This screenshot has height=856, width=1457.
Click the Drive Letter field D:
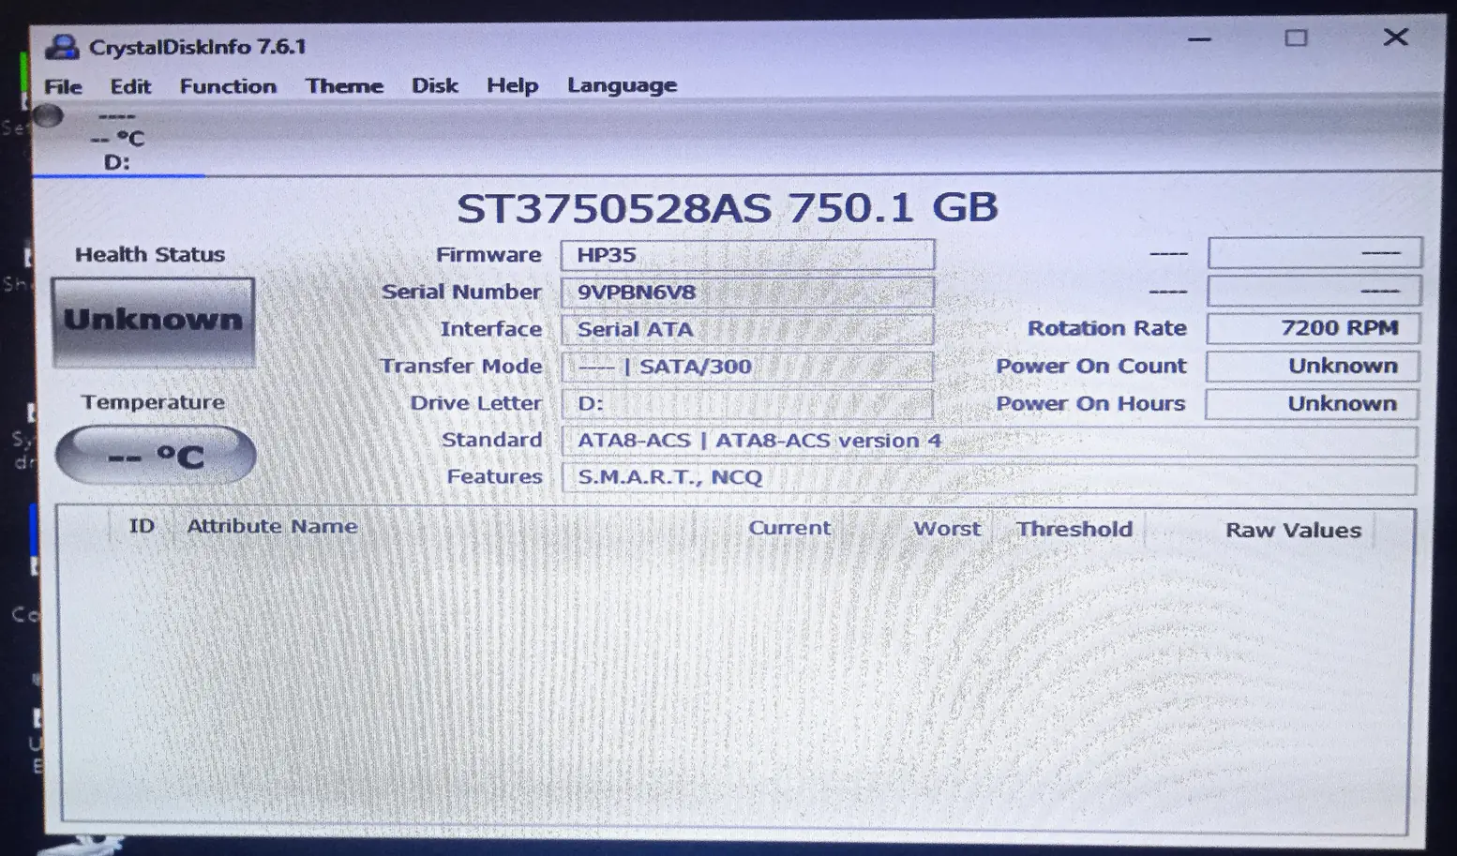click(x=747, y=403)
